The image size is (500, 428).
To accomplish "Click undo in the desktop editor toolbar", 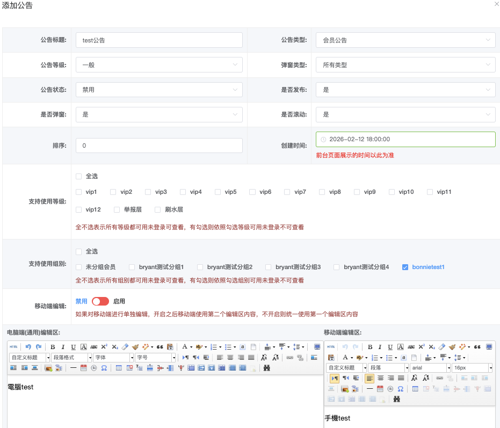I will [x=28, y=347].
